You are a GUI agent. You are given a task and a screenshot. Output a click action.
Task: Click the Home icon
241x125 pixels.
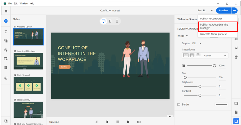(6, 11)
